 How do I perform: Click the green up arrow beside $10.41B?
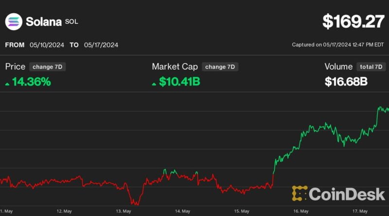(155, 83)
